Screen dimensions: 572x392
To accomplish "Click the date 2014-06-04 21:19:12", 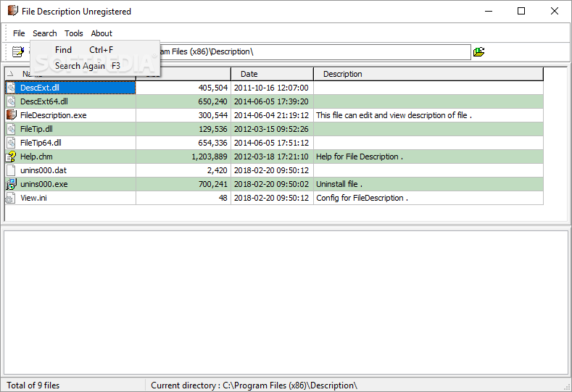I will point(271,116).
